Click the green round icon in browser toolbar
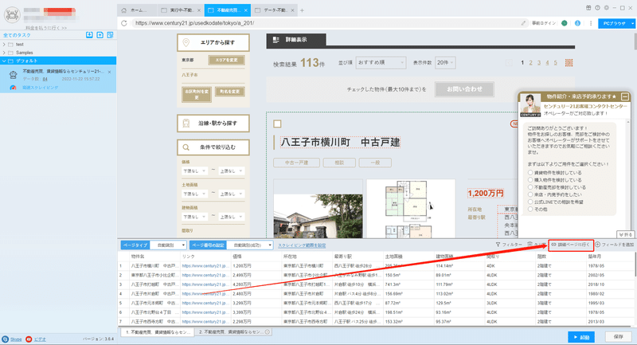637x345 pixels. pos(565,23)
